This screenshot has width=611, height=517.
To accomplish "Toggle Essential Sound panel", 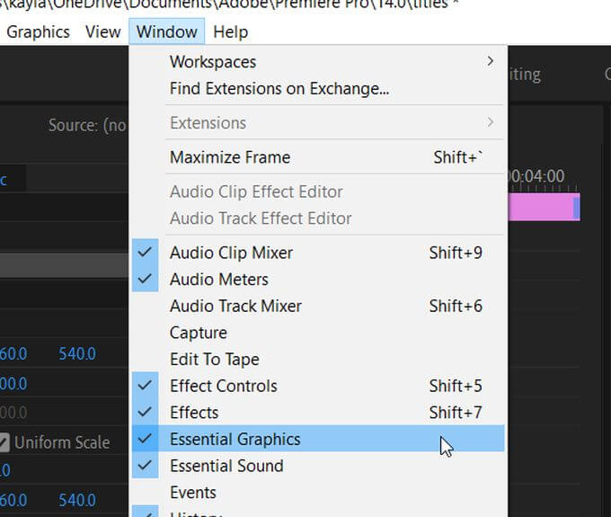I will click(x=226, y=466).
